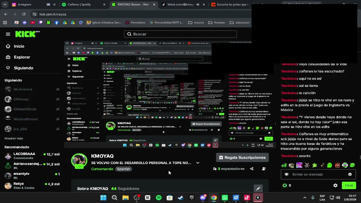This screenshot has width=361, height=203.
Task: Click the Enviar un mensaje field
Action: (318, 174)
